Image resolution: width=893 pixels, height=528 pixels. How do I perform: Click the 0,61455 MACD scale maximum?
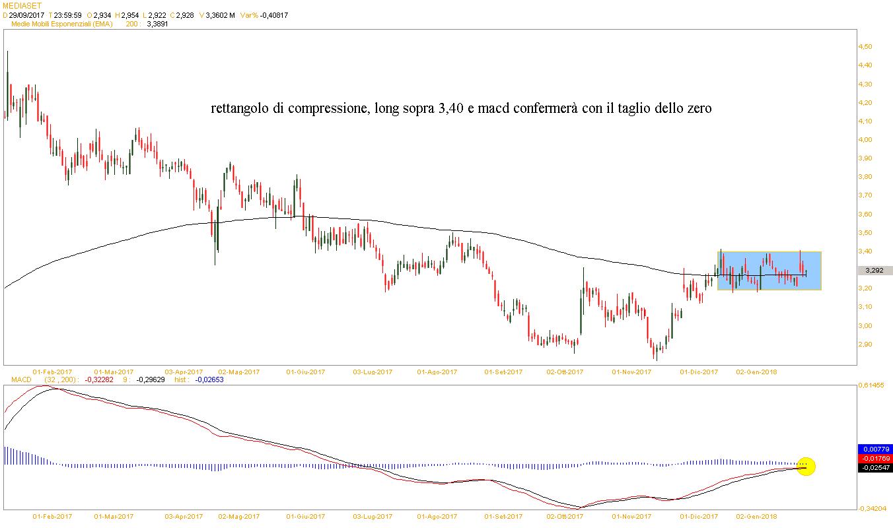click(x=871, y=385)
